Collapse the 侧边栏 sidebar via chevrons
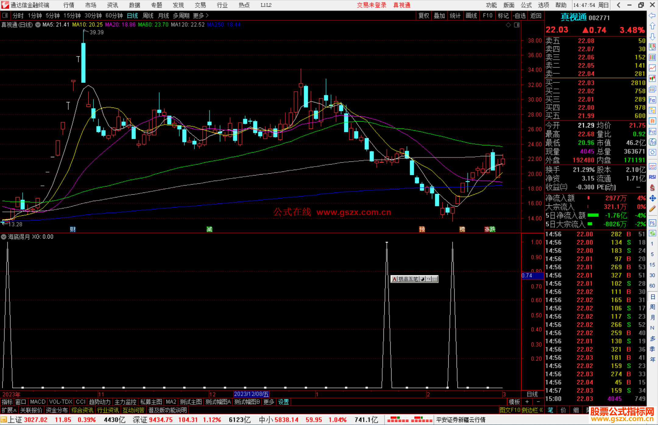 tap(541, 410)
